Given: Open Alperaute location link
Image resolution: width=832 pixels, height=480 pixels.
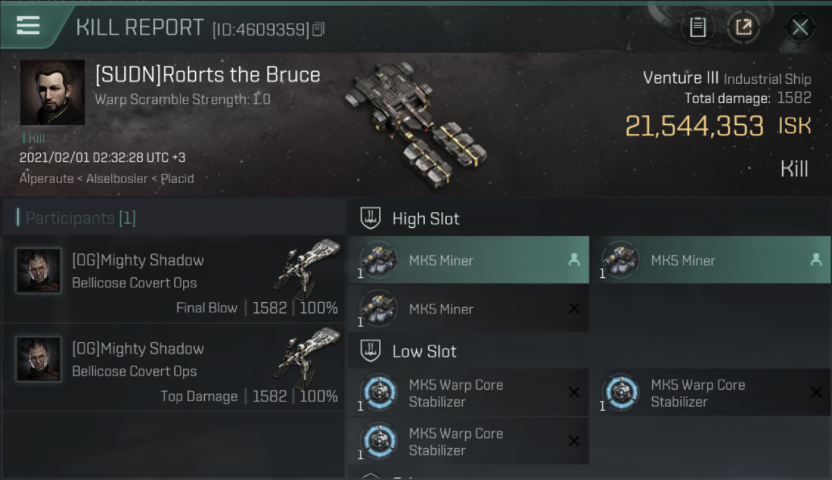Looking at the screenshot, I should pyautogui.click(x=45, y=179).
